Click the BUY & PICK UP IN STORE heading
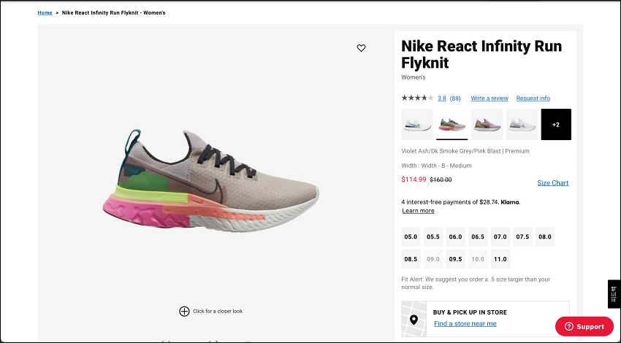 [x=470, y=312]
